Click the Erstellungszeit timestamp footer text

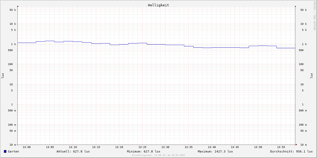pyautogui.click(x=158, y=155)
